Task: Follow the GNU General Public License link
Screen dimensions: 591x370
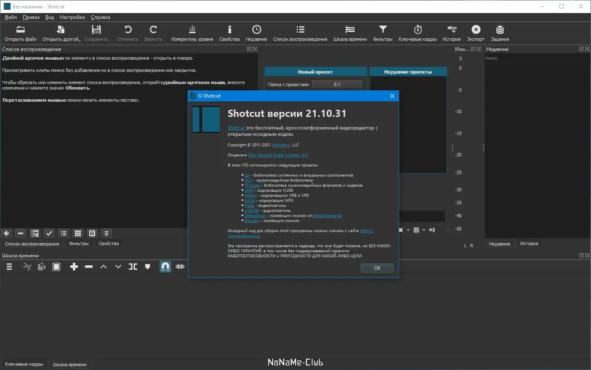Action: point(277,155)
